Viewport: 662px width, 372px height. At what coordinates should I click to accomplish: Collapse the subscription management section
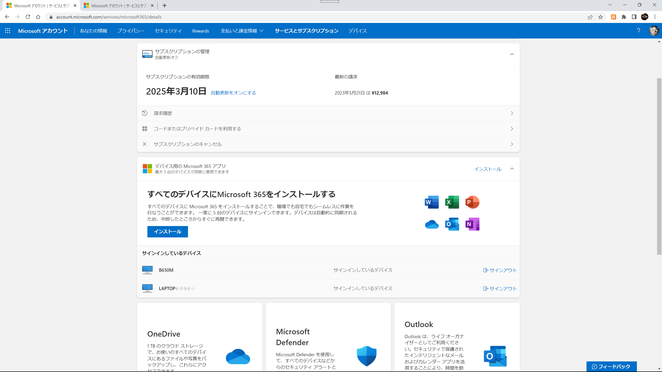[512, 54]
